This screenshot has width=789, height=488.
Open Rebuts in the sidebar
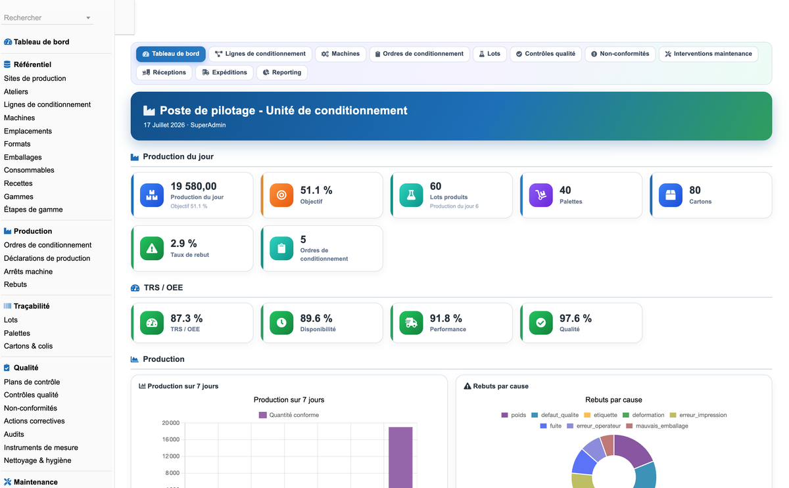(15, 284)
